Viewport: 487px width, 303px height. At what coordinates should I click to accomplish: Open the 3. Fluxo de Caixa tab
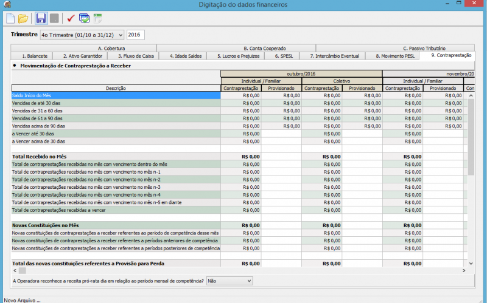(133, 56)
